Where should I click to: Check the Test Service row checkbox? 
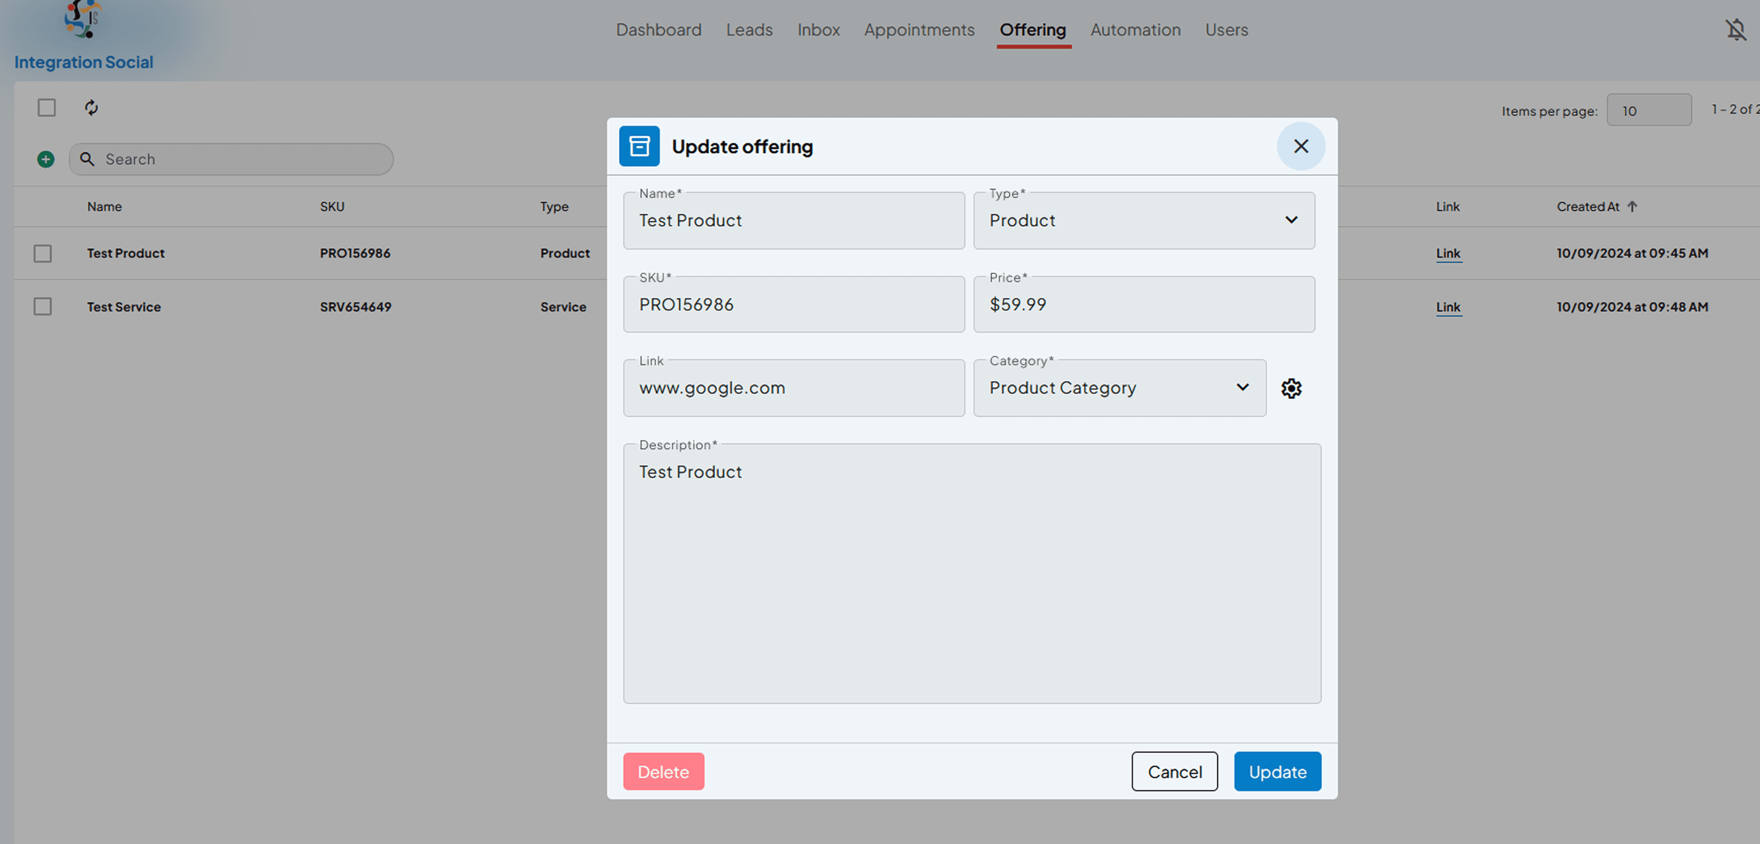pos(42,307)
